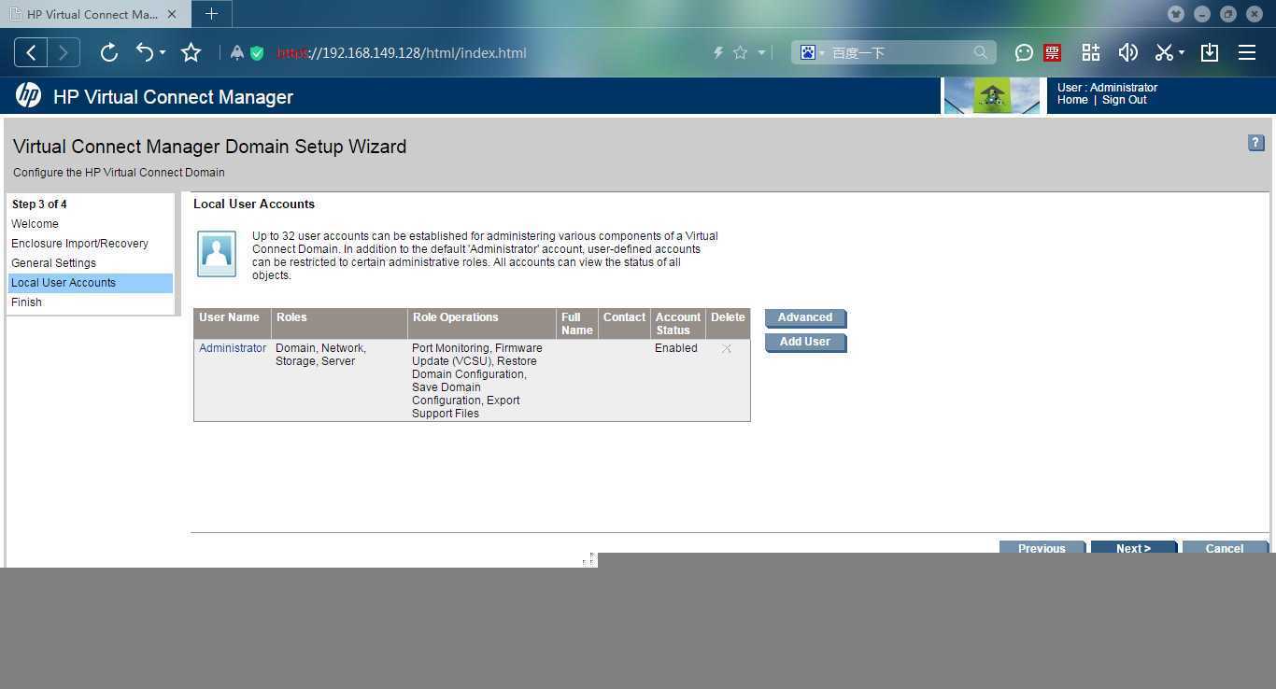Click the speaker sound icon
Screen dimensions: 1276x689
(1128, 53)
